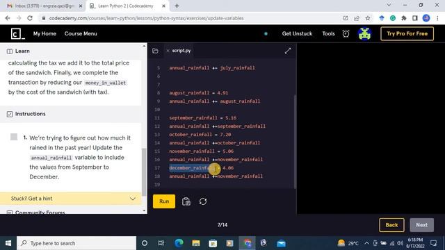The height and width of the screenshot is (250, 445).
Task: Click the green status dot indicator
Action: 266,34
